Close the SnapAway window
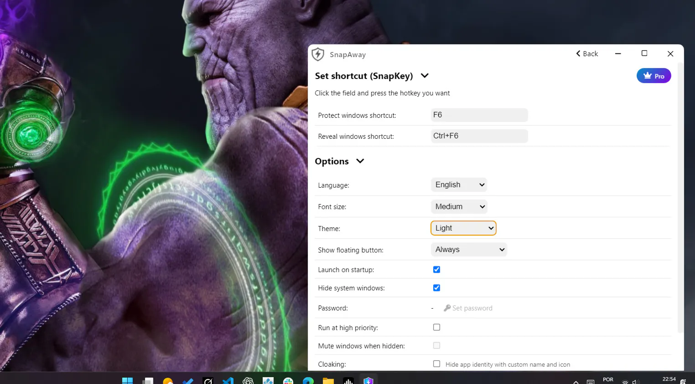This screenshot has height=384, width=695. [670, 54]
